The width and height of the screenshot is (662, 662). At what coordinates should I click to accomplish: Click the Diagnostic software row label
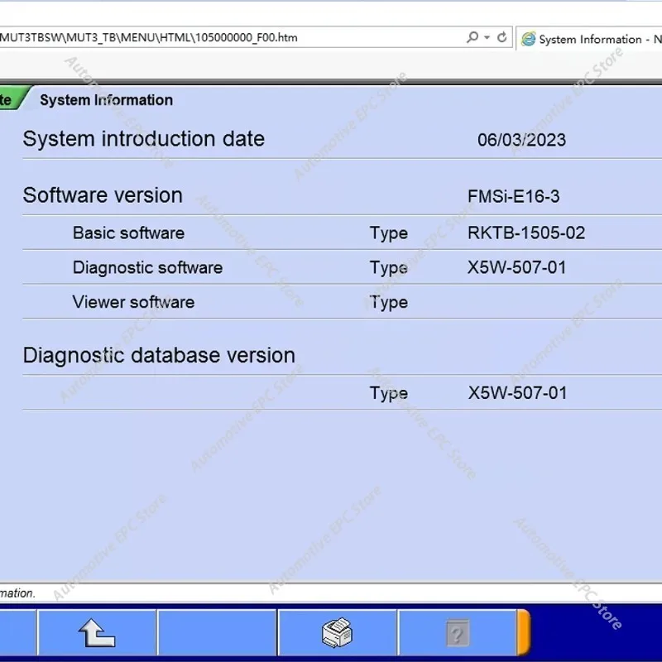click(147, 268)
